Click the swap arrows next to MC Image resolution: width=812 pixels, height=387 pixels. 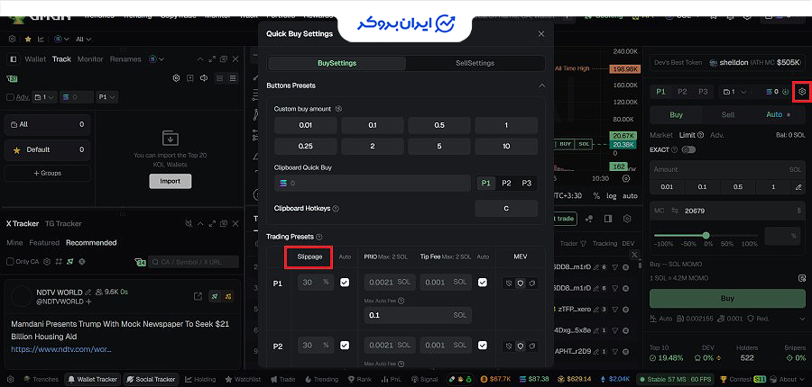click(675, 211)
